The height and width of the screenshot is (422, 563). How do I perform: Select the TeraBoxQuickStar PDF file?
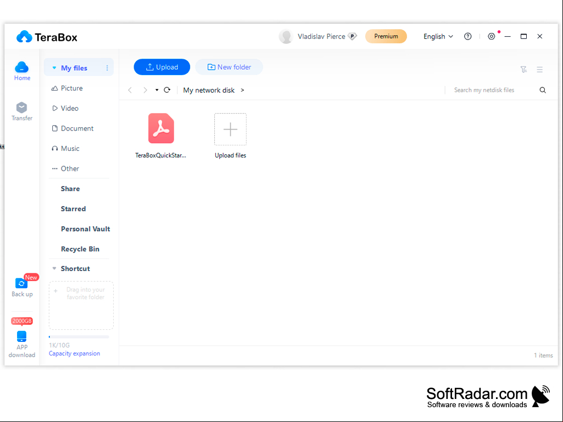point(161,136)
